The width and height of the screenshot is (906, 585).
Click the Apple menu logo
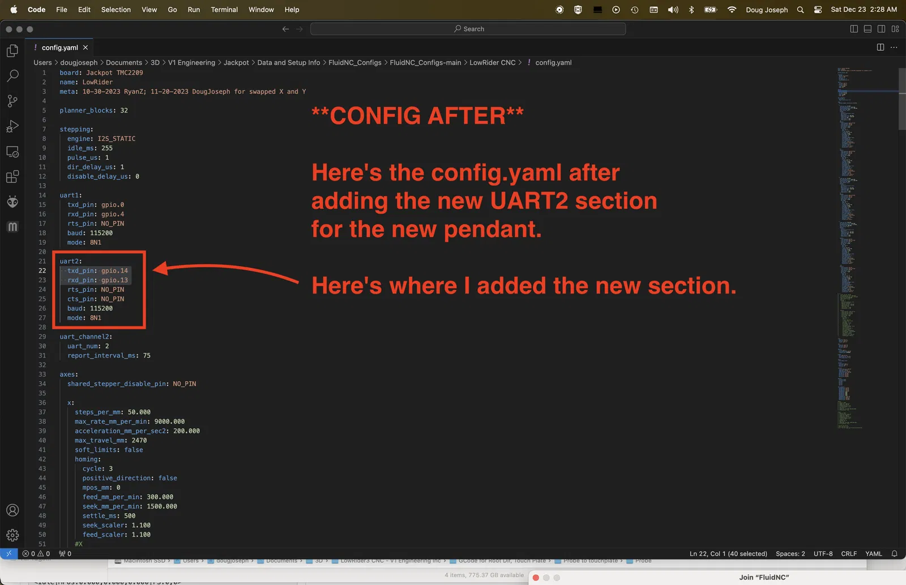pos(14,10)
